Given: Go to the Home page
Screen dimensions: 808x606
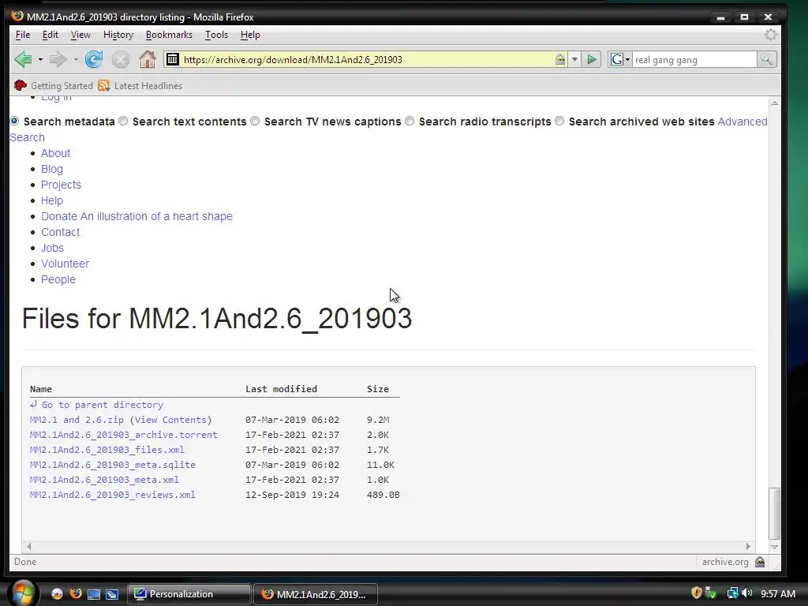Looking at the screenshot, I should pos(148,59).
